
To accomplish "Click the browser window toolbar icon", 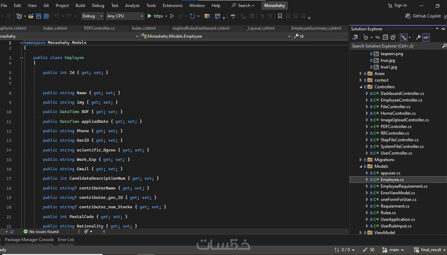I will pos(217,16).
